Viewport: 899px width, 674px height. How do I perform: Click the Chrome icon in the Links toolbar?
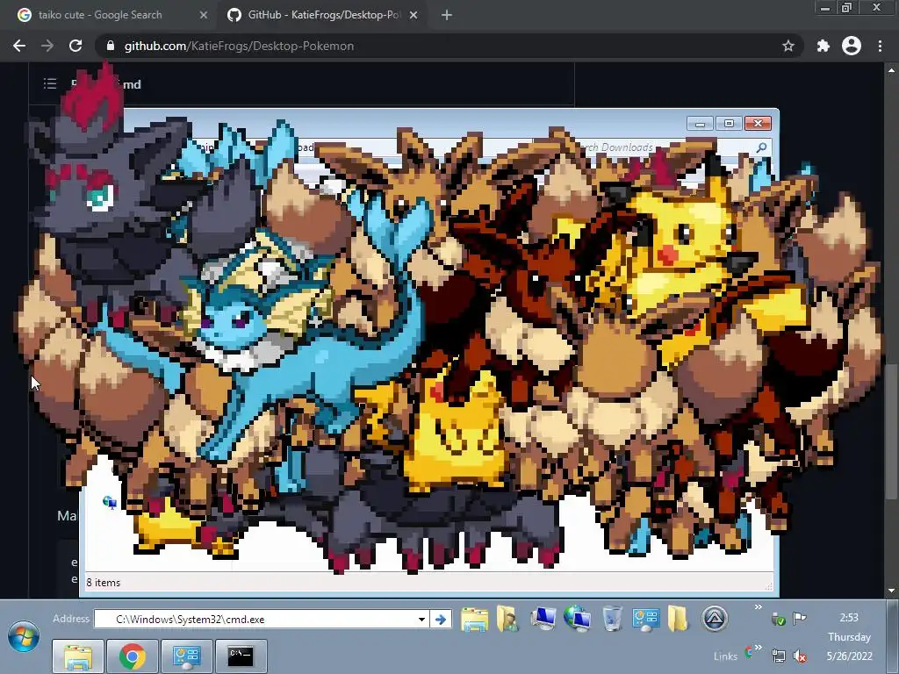748,652
